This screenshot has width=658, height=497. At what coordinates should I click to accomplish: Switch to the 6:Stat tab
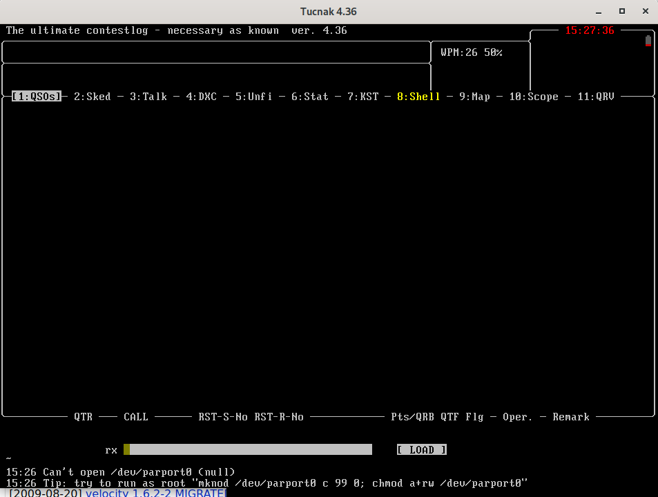click(x=310, y=97)
